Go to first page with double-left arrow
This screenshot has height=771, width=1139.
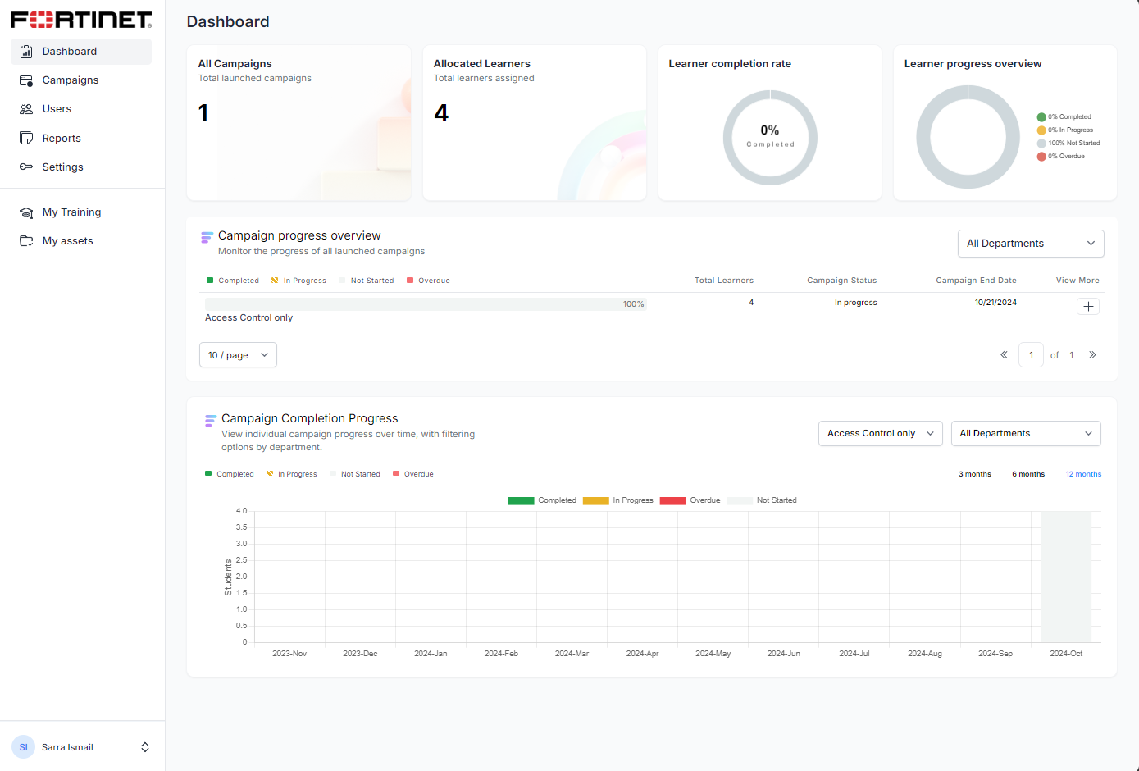click(1004, 354)
